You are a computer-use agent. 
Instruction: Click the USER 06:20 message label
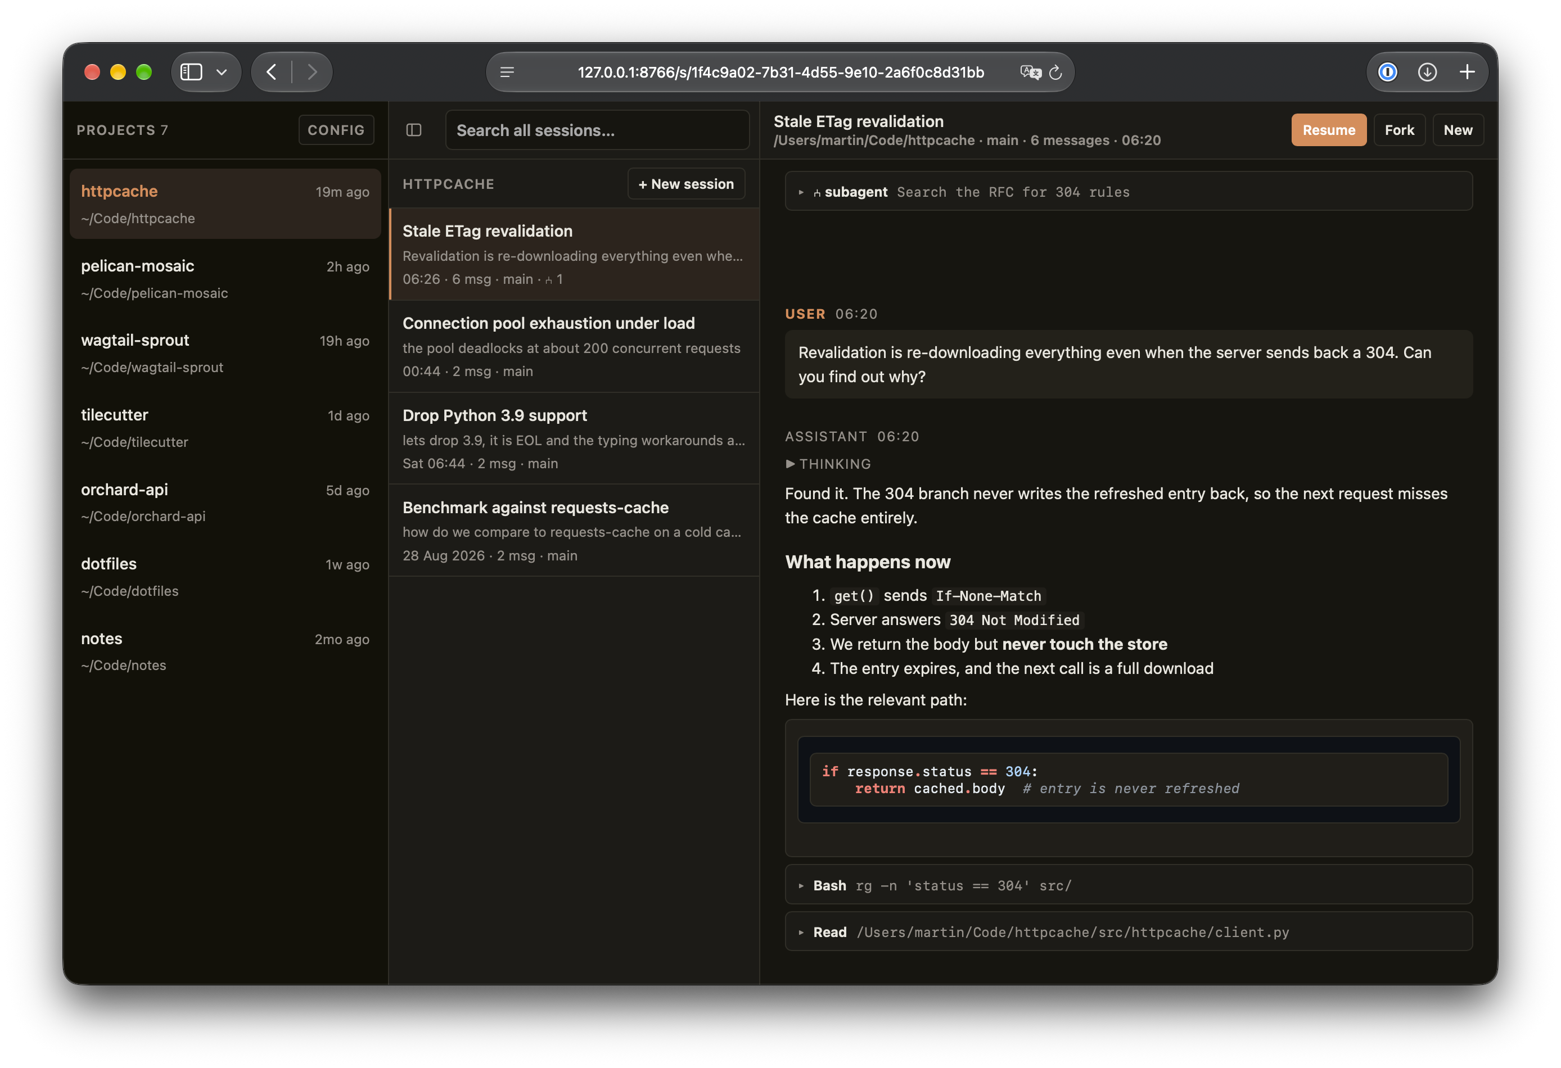pyautogui.click(x=831, y=314)
